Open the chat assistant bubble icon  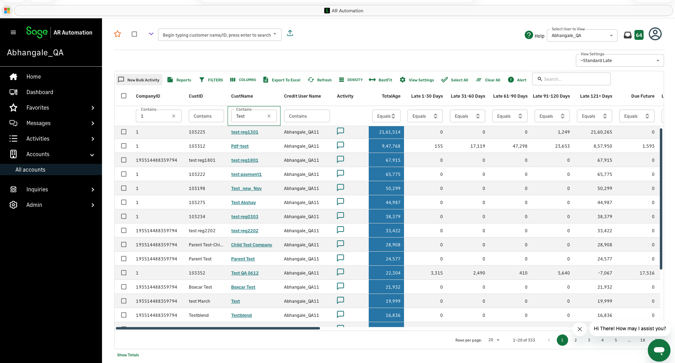659,350
